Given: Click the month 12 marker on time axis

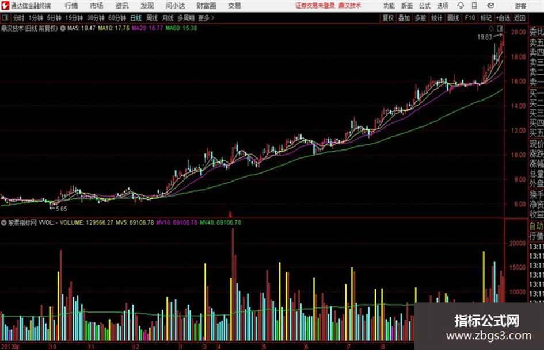Looking at the screenshot, I should pyautogui.click(x=136, y=346).
